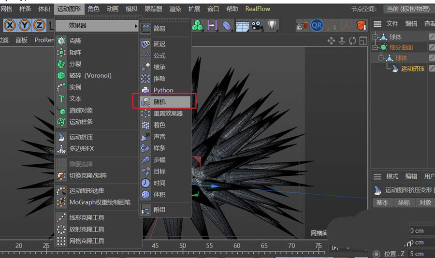Open the 节点空间 dropdown showing 当前 (标准/物理)
Screen dimensions: 435x258
[408, 9]
